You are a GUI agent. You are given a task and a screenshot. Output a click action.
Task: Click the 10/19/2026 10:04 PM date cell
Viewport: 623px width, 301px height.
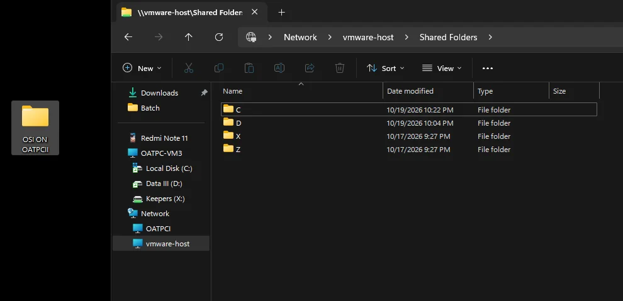tap(420, 123)
